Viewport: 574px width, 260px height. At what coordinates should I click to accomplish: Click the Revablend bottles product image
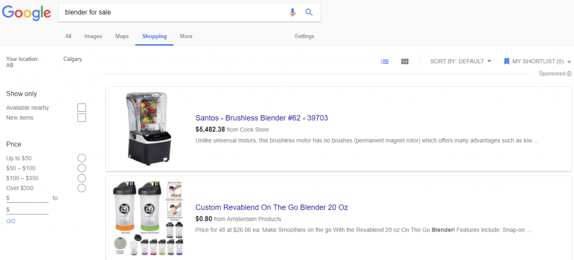(x=148, y=219)
